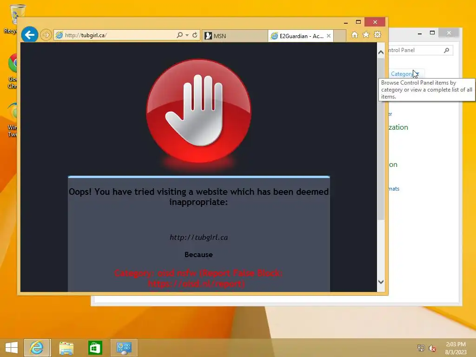Click the blocked URL text http://tubgirl.ca
This screenshot has height=357, width=476.
pos(199,238)
